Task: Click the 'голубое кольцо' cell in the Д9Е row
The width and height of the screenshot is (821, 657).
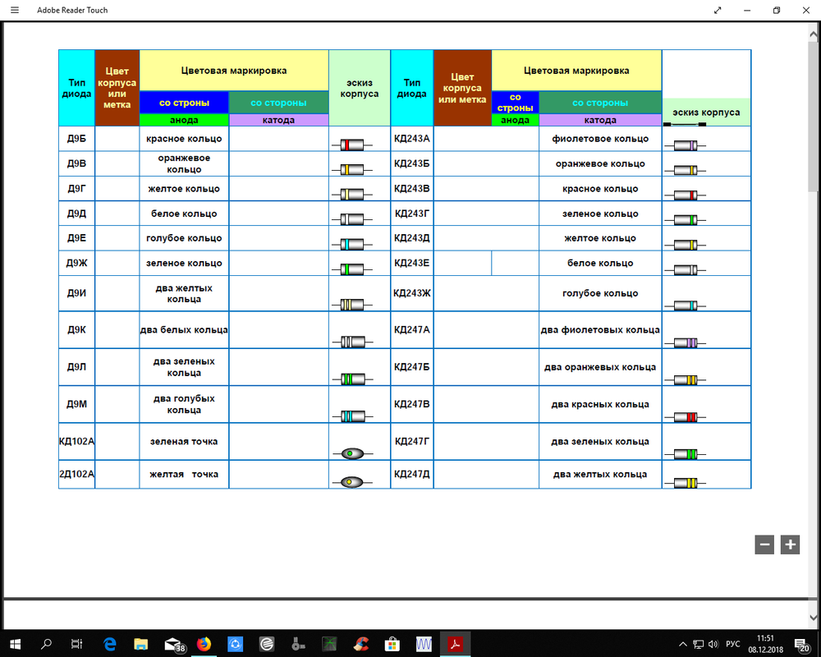Action: (184, 238)
